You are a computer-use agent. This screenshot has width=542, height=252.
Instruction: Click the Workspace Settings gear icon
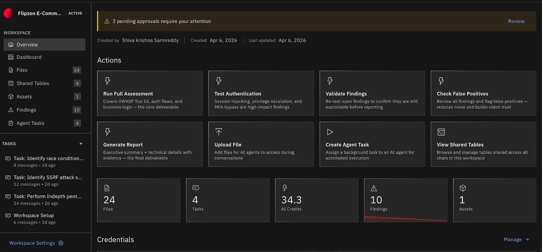pos(61,243)
